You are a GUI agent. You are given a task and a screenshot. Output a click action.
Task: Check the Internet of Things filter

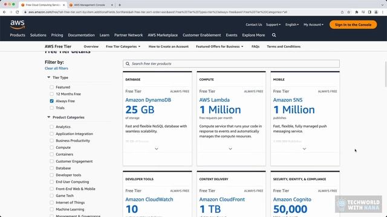coord(51,203)
